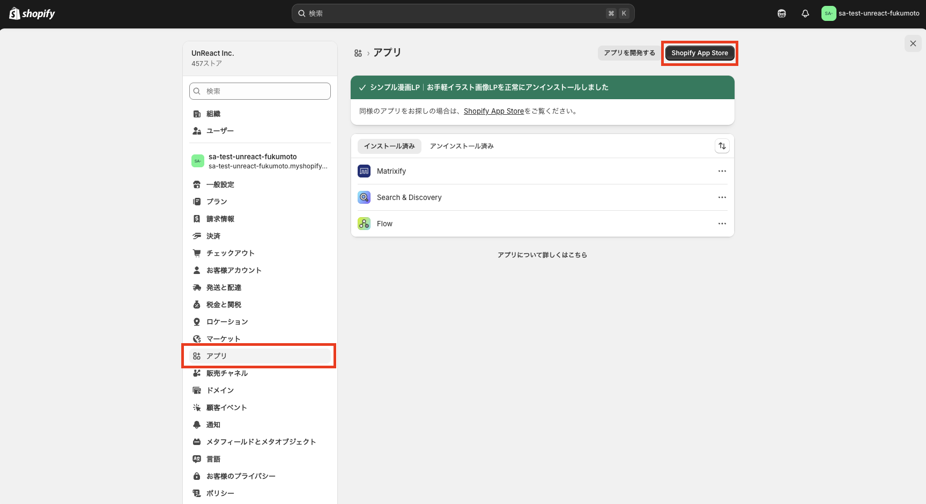Follow the Shopify App Store link in banner

494,111
